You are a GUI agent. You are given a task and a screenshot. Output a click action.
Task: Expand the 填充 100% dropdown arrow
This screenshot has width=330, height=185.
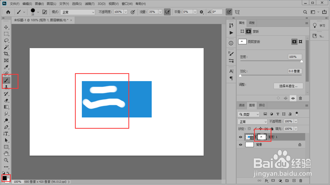[x=296, y=129]
